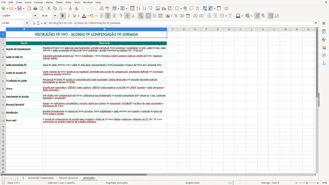The height and width of the screenshot is (185, 329).
Task: Open the Font Name dropdown
Action: pyautogui.click(x=35, y=16)
